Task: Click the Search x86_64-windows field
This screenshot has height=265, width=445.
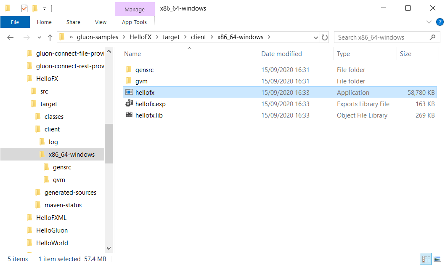Action: click(387, 37)
